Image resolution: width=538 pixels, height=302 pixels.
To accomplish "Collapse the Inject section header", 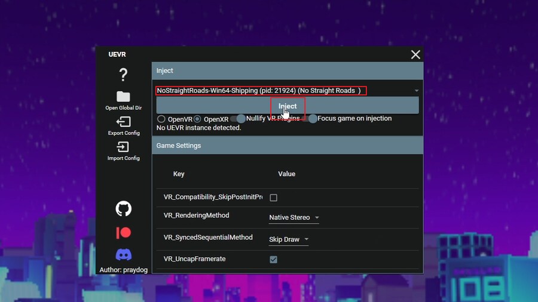I will point(287,70).
